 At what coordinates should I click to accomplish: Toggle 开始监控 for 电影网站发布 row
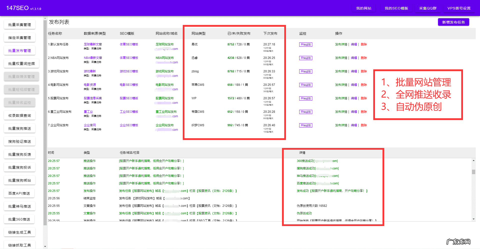[305, 85]
